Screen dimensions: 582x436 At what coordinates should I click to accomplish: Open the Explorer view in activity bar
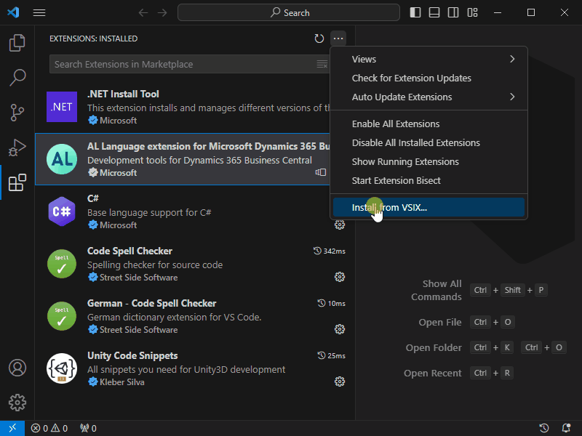point(17,43)
